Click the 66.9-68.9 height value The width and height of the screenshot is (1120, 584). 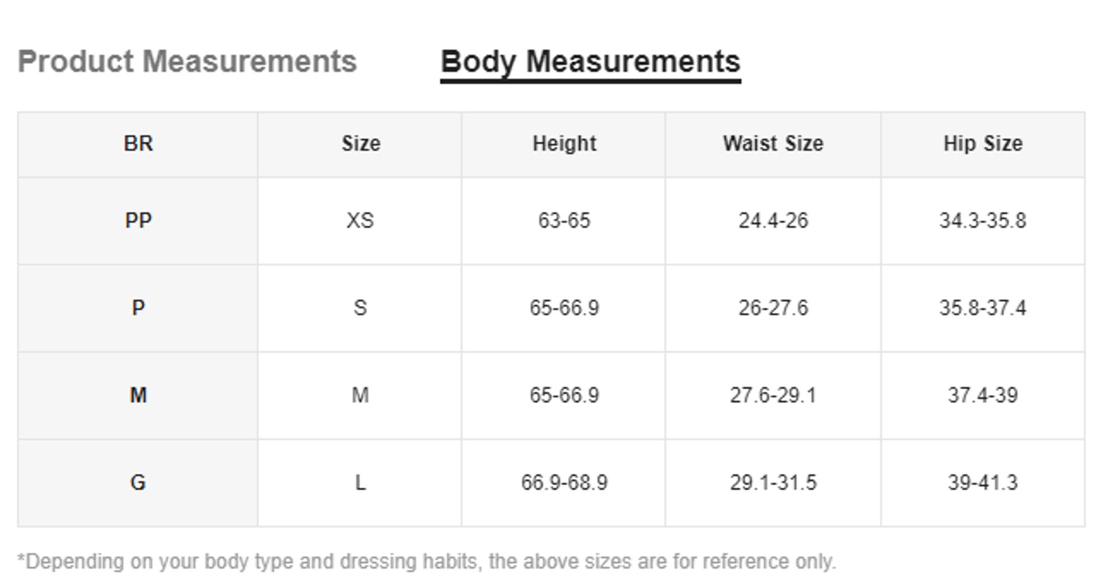(564, 483)
